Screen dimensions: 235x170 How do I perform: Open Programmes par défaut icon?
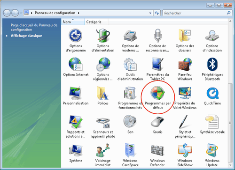(157, 93)
